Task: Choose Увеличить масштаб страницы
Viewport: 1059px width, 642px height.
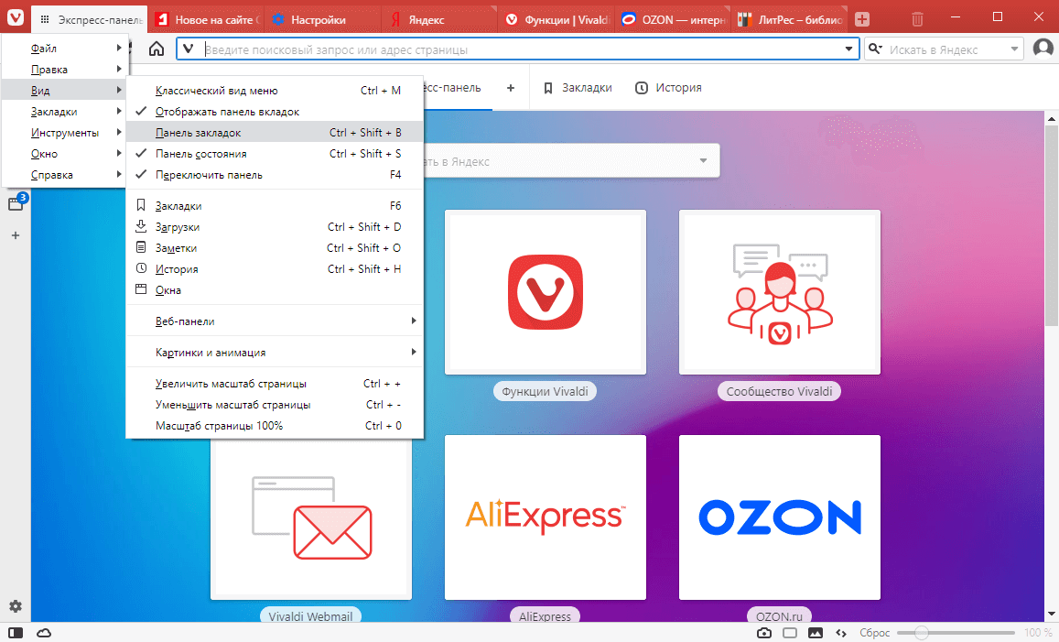Action: pyautogui.click(x=275, y=383)
